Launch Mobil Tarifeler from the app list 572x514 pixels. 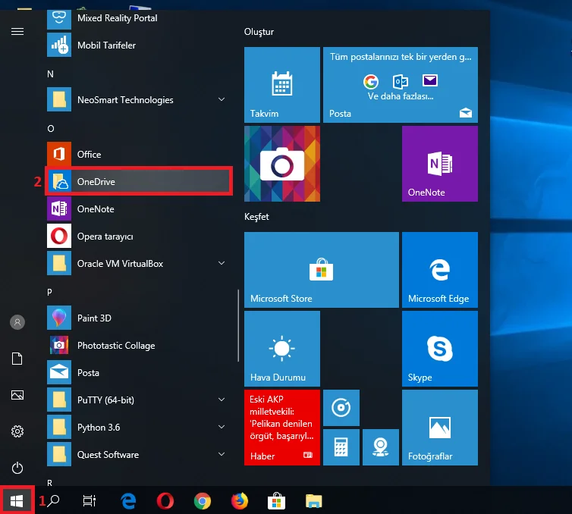pos(139,45)
